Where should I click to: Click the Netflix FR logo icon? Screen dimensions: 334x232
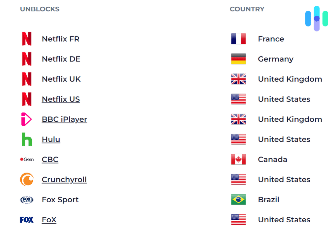27,39
